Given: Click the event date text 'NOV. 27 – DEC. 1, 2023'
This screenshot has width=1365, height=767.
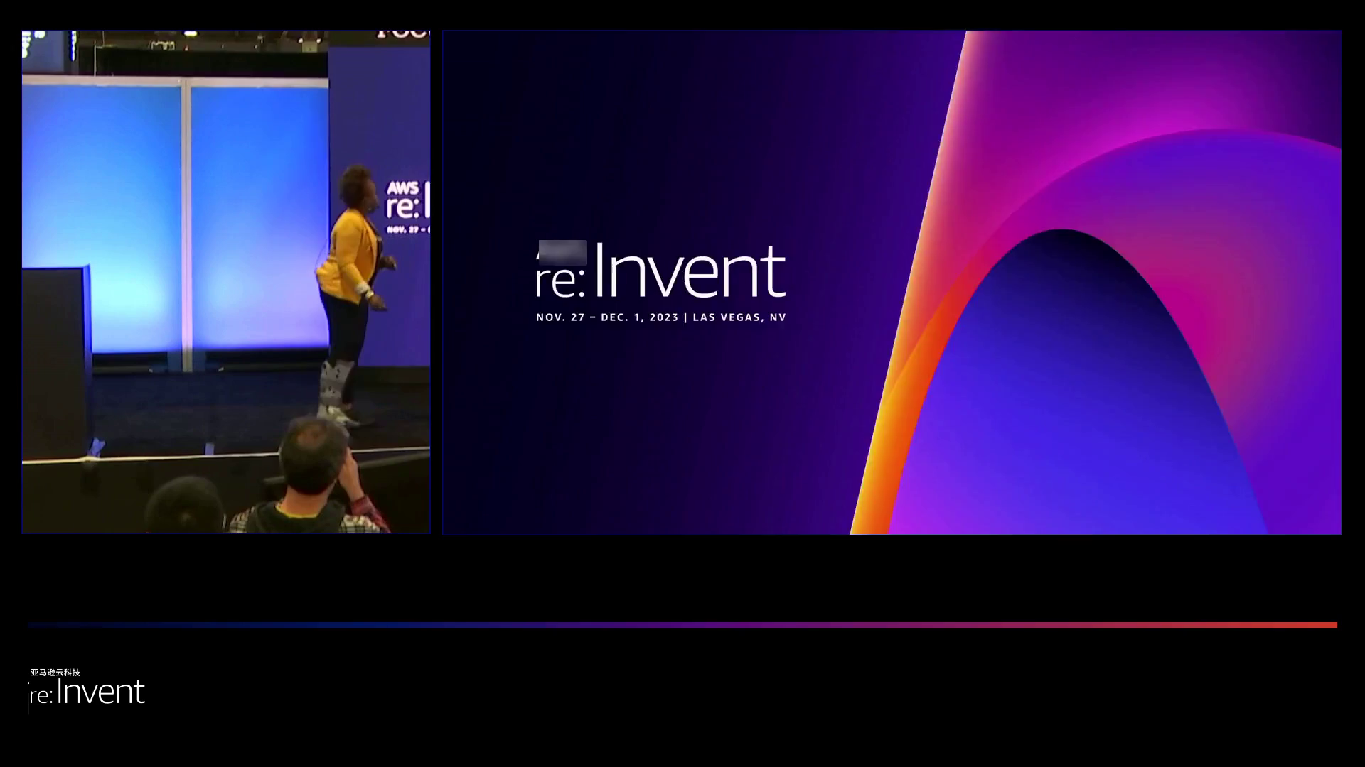Looking at the screenshot, I should tap(607, 317).
